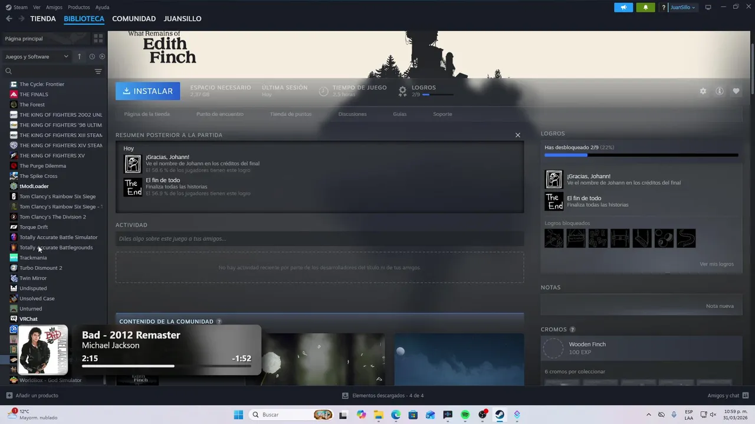Image resolution: width=755 pixels, height=424 pixels.
Task: Close the post-game summary panel
Action: point(518,135)
